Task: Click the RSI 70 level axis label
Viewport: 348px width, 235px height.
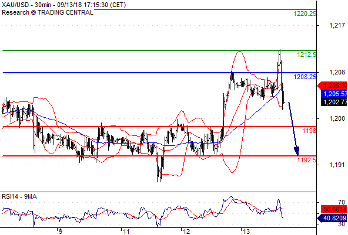Action: point(342,202)
